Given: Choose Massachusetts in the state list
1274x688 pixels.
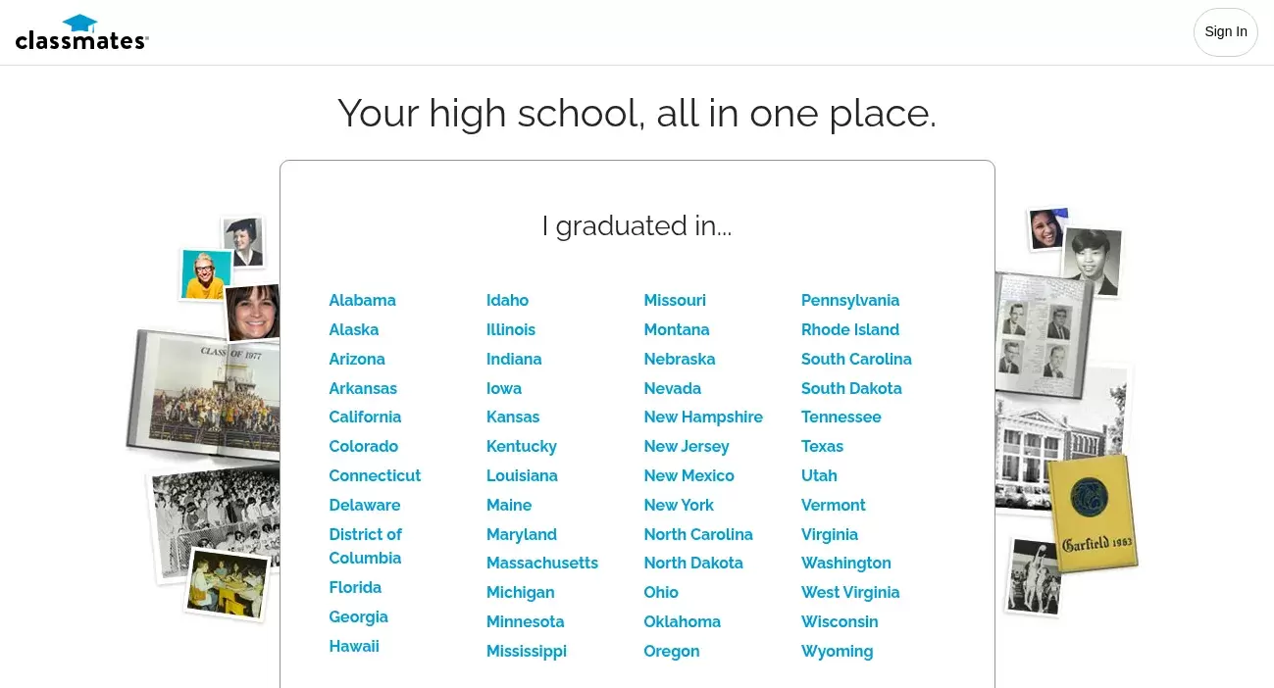Looking at the screenshot, I should pyautogui.click(x=542, y=564).
